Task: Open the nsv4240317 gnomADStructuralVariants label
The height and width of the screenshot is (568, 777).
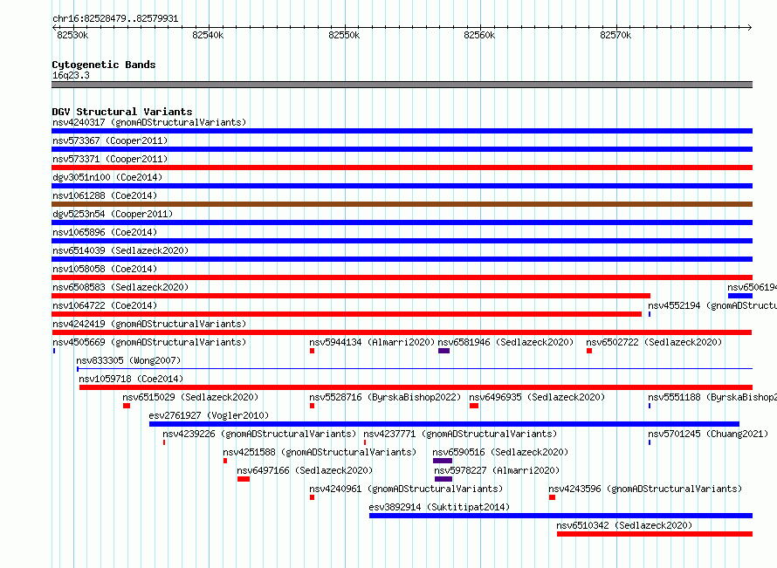Action: (x=149, y=122)
